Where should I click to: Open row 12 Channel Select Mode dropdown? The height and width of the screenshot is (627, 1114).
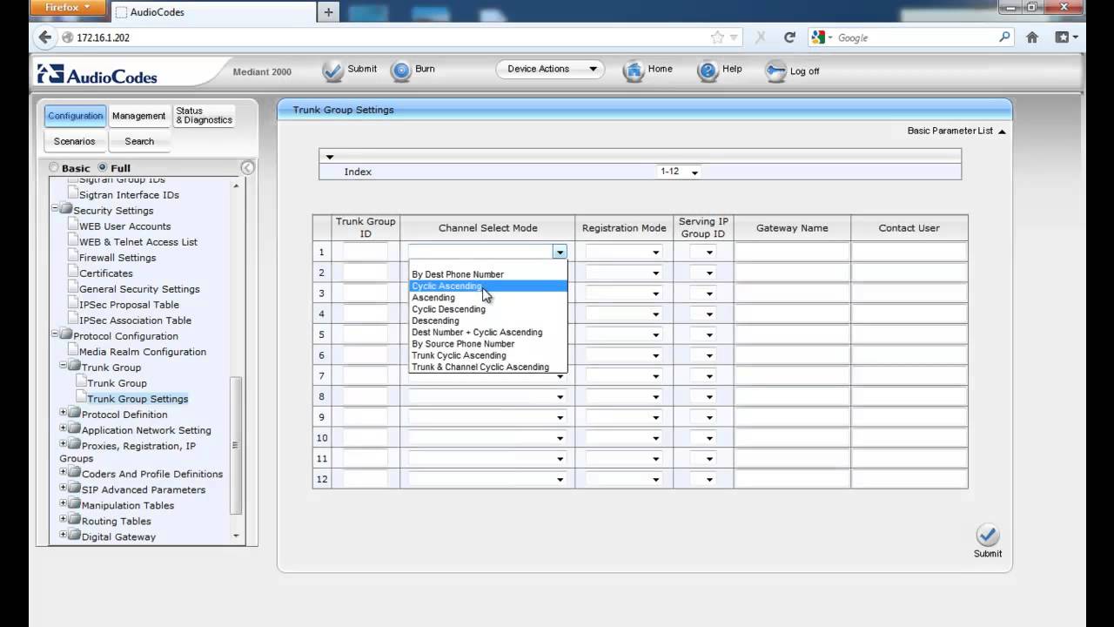tap(487, 479)
